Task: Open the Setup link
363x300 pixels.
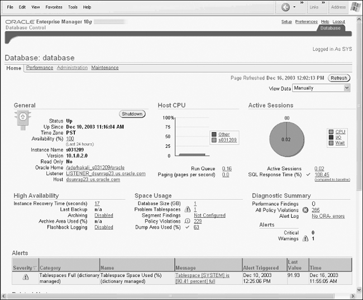Action: (286, 22)
